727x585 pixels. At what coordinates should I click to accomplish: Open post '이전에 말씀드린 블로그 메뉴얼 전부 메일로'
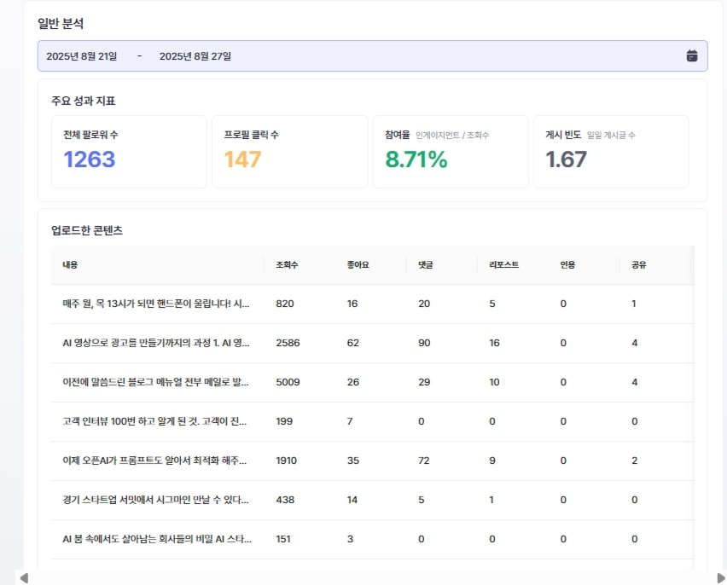click(155, 382)
